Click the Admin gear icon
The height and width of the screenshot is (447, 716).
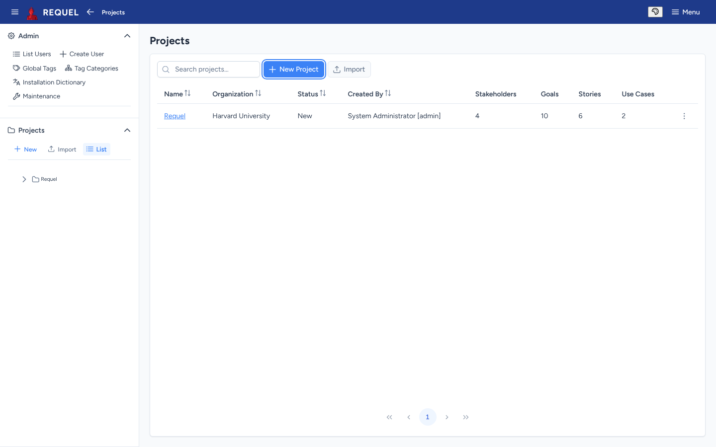11,36
